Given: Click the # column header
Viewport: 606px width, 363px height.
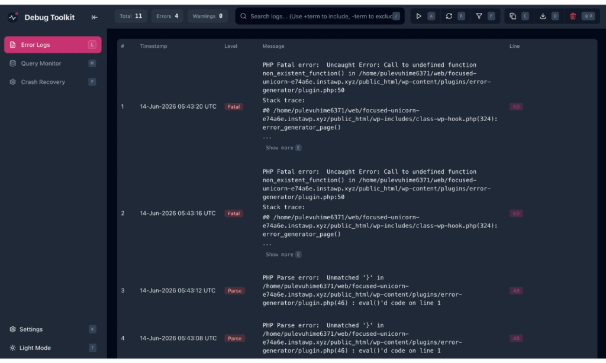Looking at the screenshot, I should click(123, 46).
